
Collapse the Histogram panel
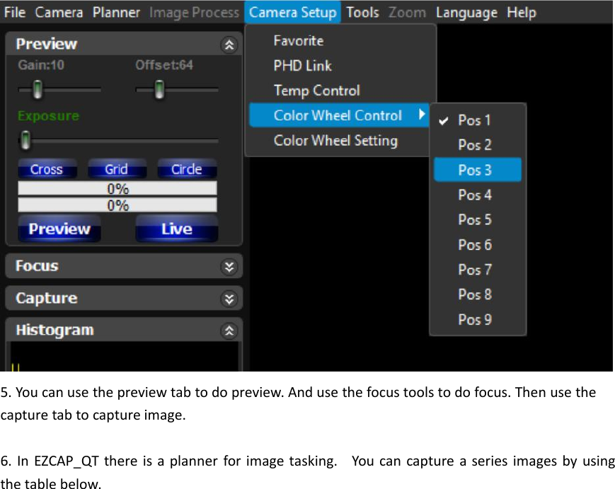(x=228, y=330)
